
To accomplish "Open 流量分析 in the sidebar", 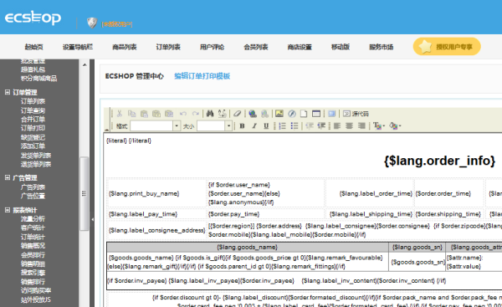I will coord(33,219).
